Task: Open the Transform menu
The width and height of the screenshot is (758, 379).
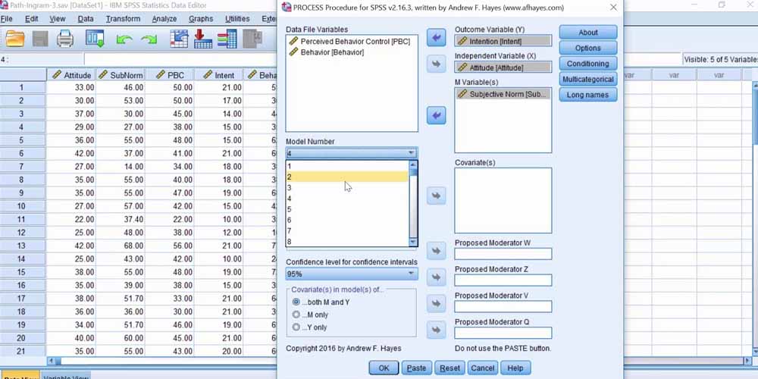Action: pyautogui.click(x=123, y=19)
